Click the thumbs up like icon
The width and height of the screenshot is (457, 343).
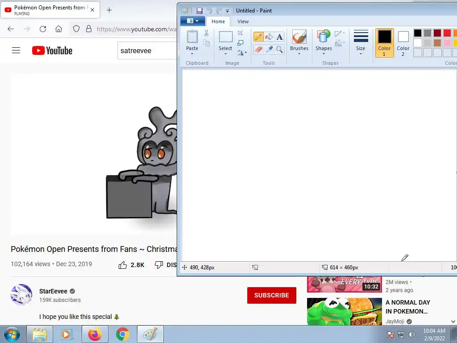coord(123,265)
